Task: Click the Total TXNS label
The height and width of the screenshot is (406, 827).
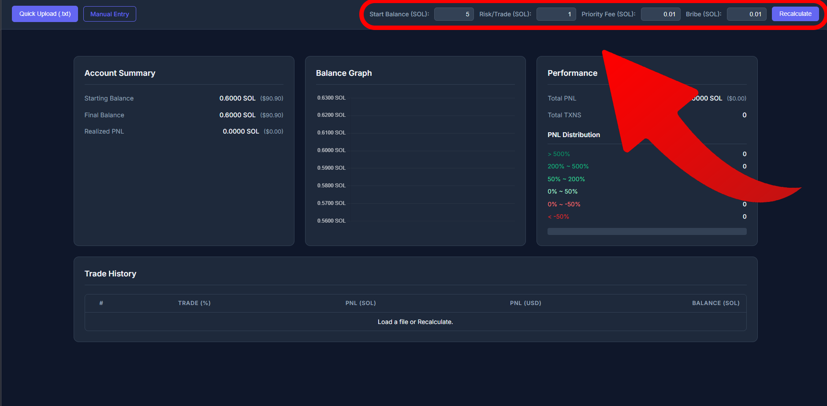Action: (564, 115)
